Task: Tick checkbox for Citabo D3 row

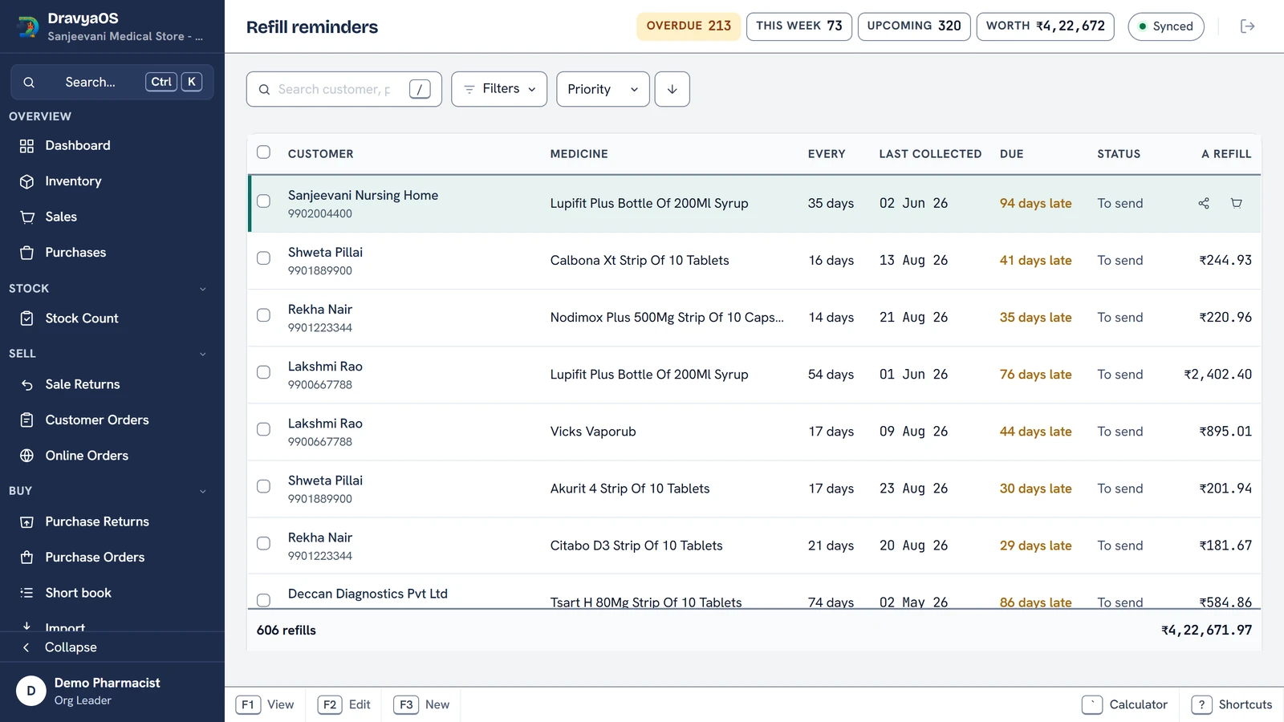Action: point(263,543)
